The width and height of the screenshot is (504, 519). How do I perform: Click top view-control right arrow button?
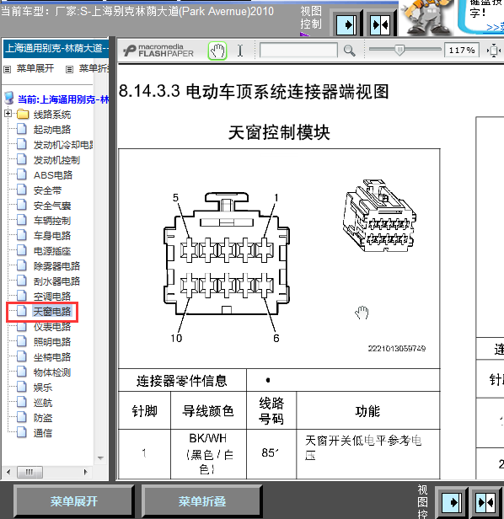[346, 24]
